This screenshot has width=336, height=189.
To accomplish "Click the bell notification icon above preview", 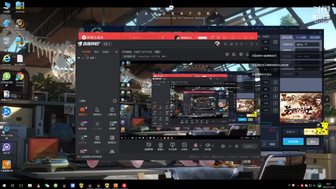I will click(x=248, y=55).
